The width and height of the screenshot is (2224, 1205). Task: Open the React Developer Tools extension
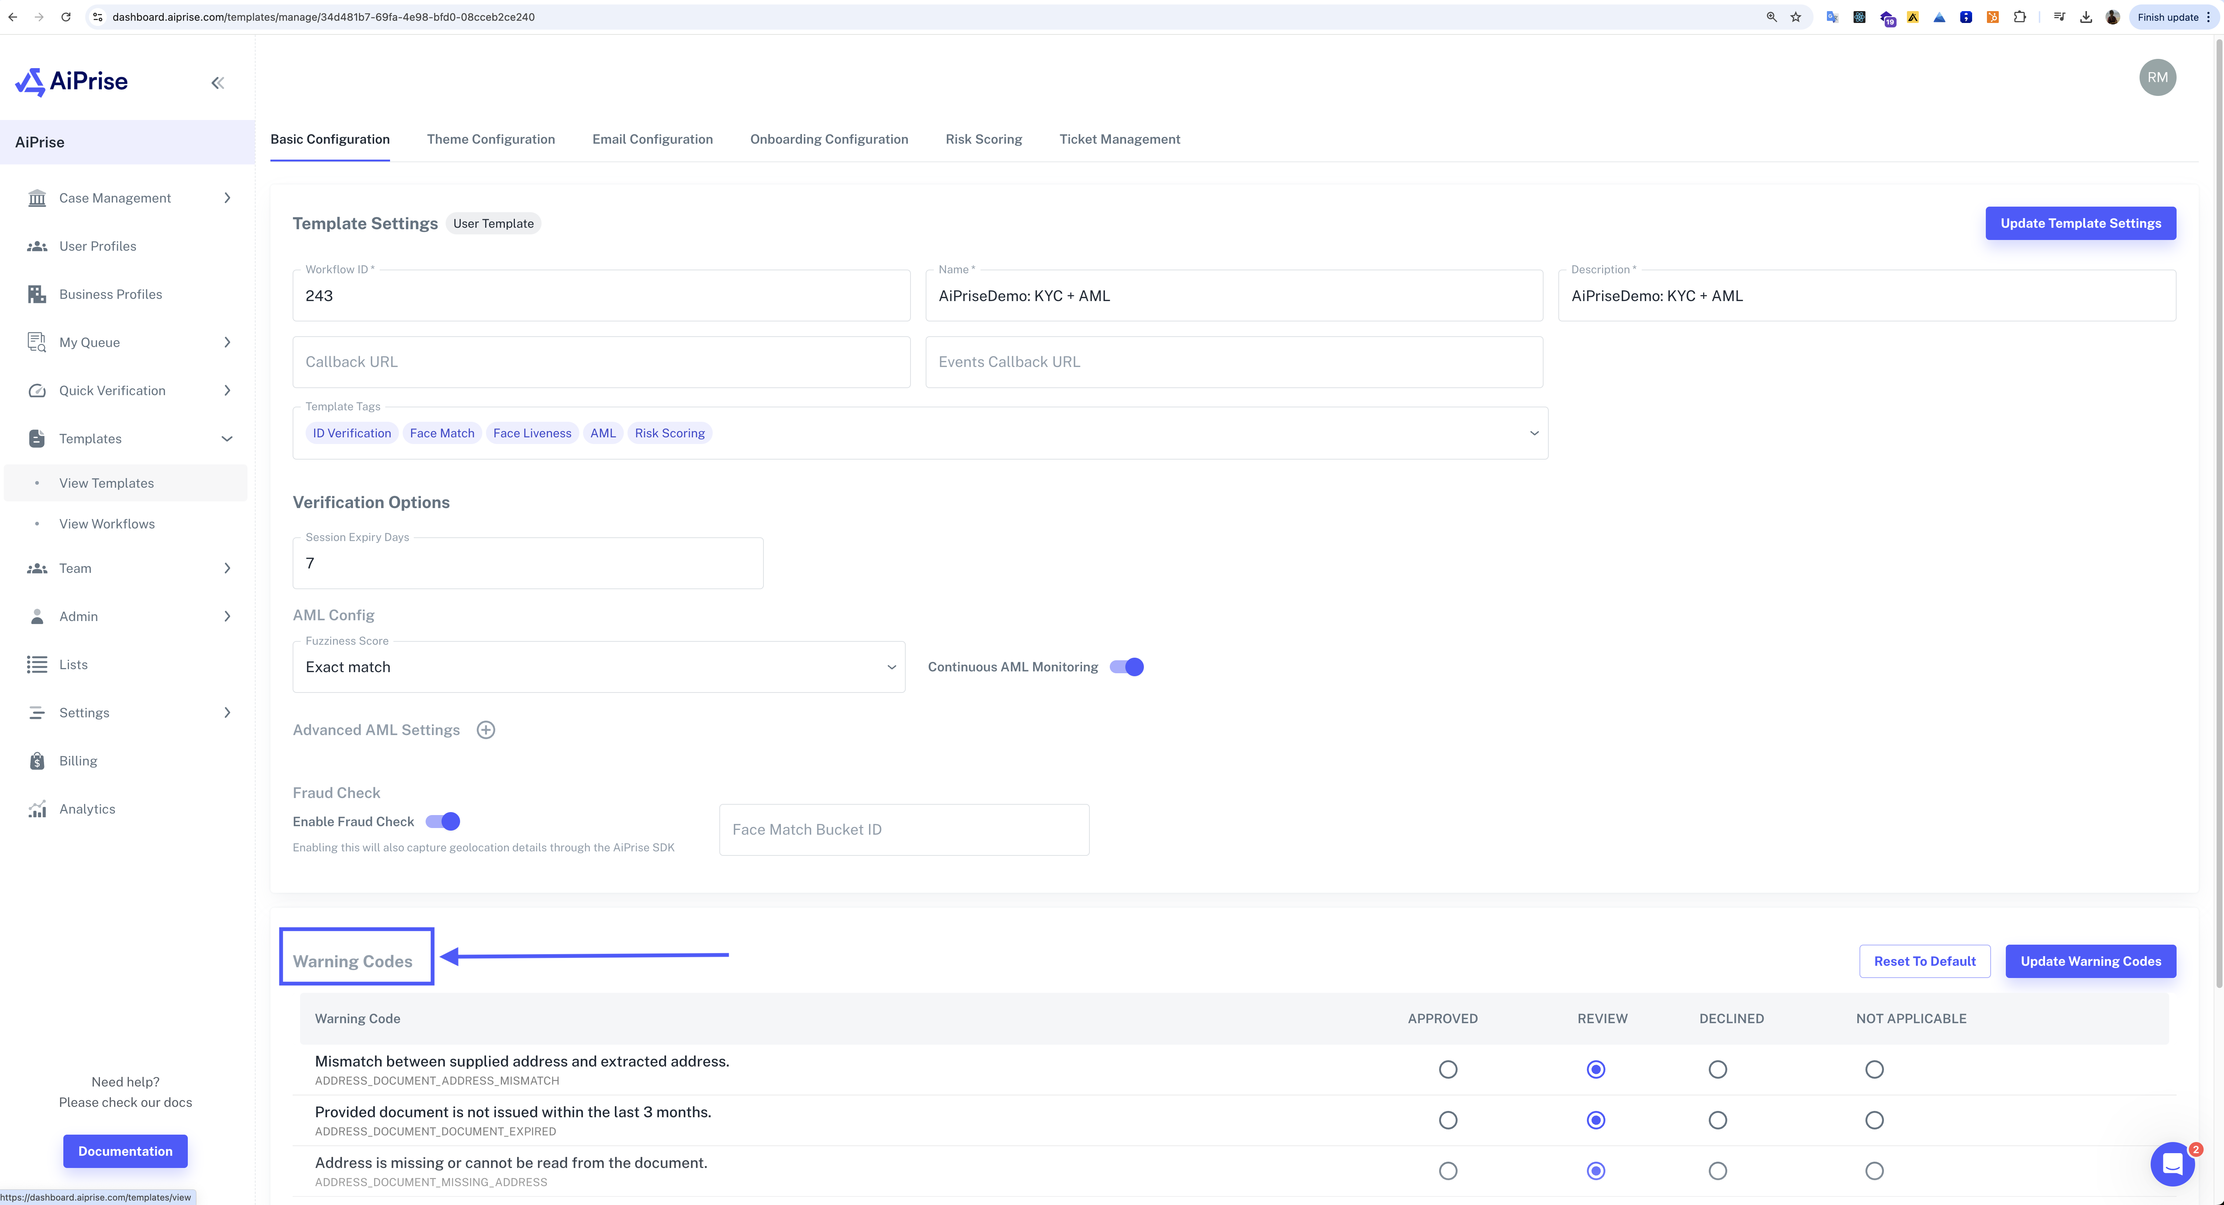1860,17
